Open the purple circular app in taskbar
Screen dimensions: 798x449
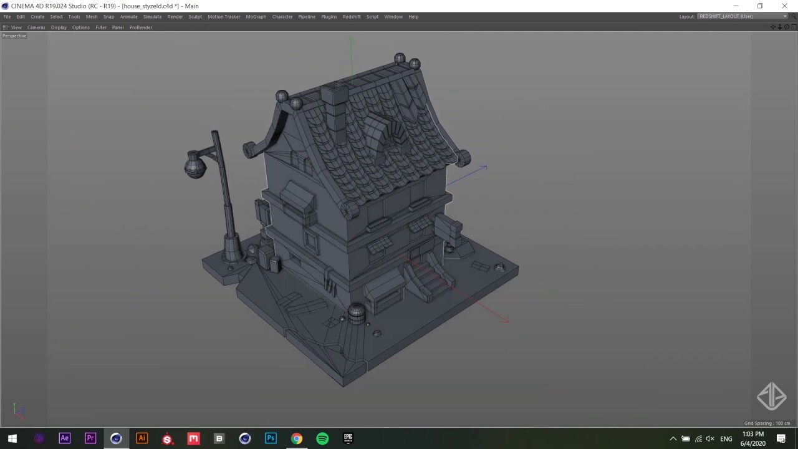point(39,438)
